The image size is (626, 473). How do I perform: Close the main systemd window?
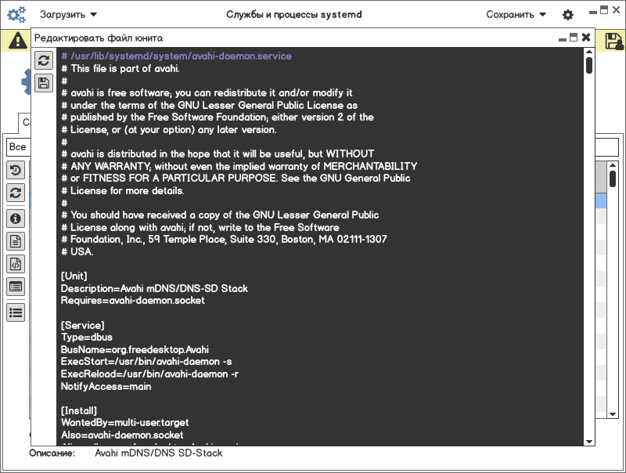[x=617, y=10]
